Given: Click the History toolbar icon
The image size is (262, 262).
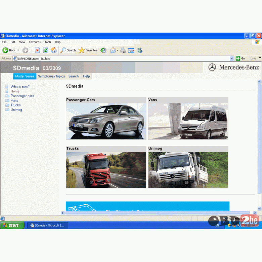Looking at the screenshot, I should tap(103, 50).
